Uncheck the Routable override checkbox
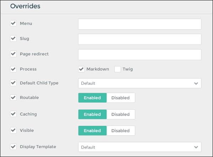 pos(13,98)
